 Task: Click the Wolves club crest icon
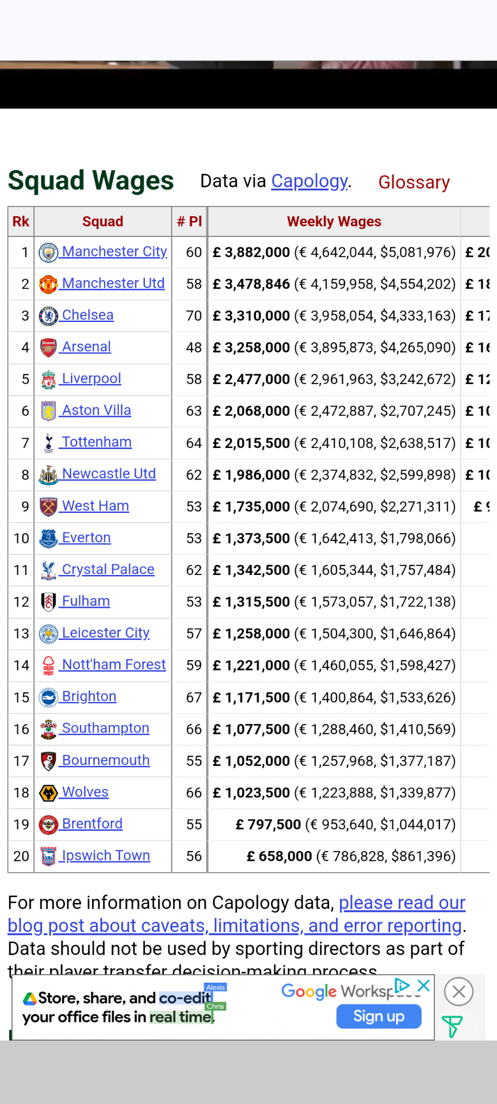pos(48,793)
